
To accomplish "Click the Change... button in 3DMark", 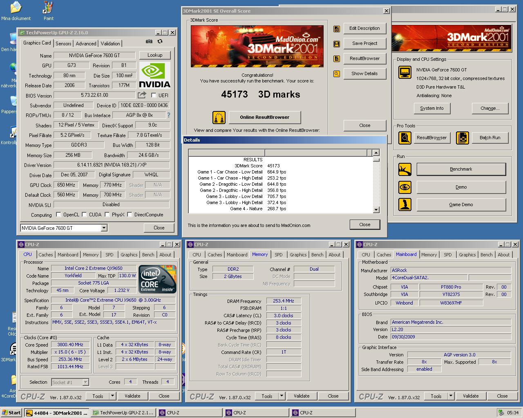I will (x=490, y=108).
